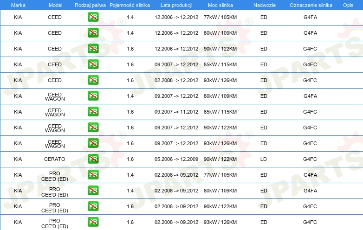Select the Rodzaj paliwa column header
This screenshot has height=230, width=363.
tap(90, 4)
